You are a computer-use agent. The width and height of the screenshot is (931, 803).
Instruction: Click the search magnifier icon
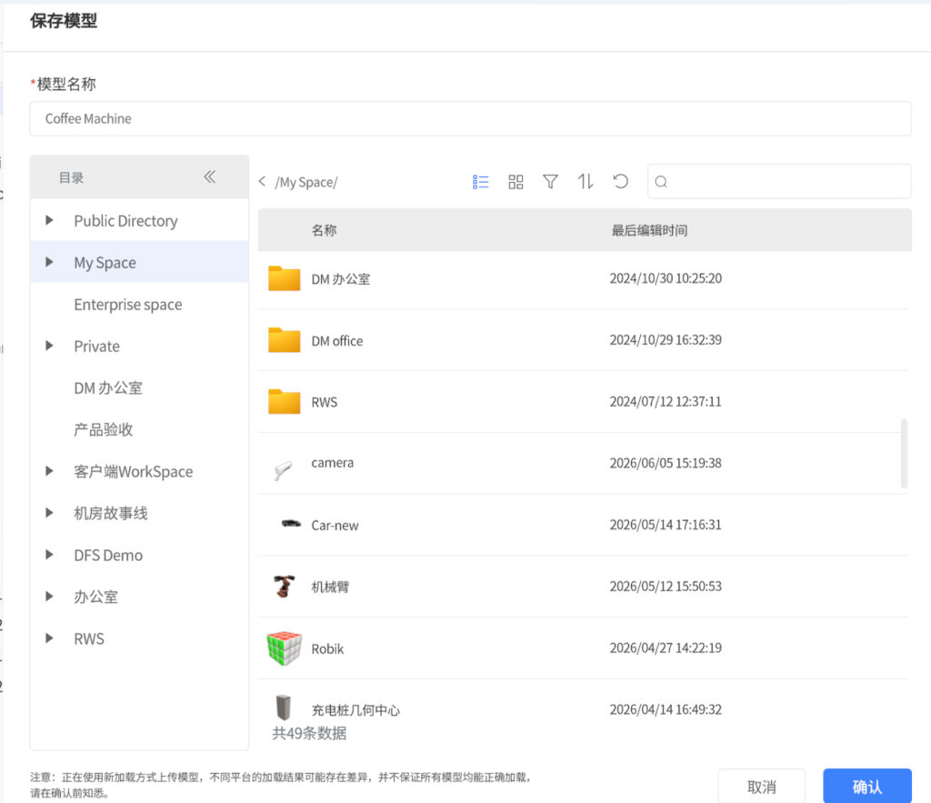point(661,182)
